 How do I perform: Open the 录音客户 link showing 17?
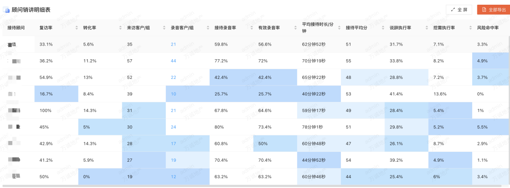[x=173, y=143]
